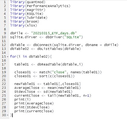The image size is (127, 119).
Task: Click the text library(broom)
Action: point(25,22)
